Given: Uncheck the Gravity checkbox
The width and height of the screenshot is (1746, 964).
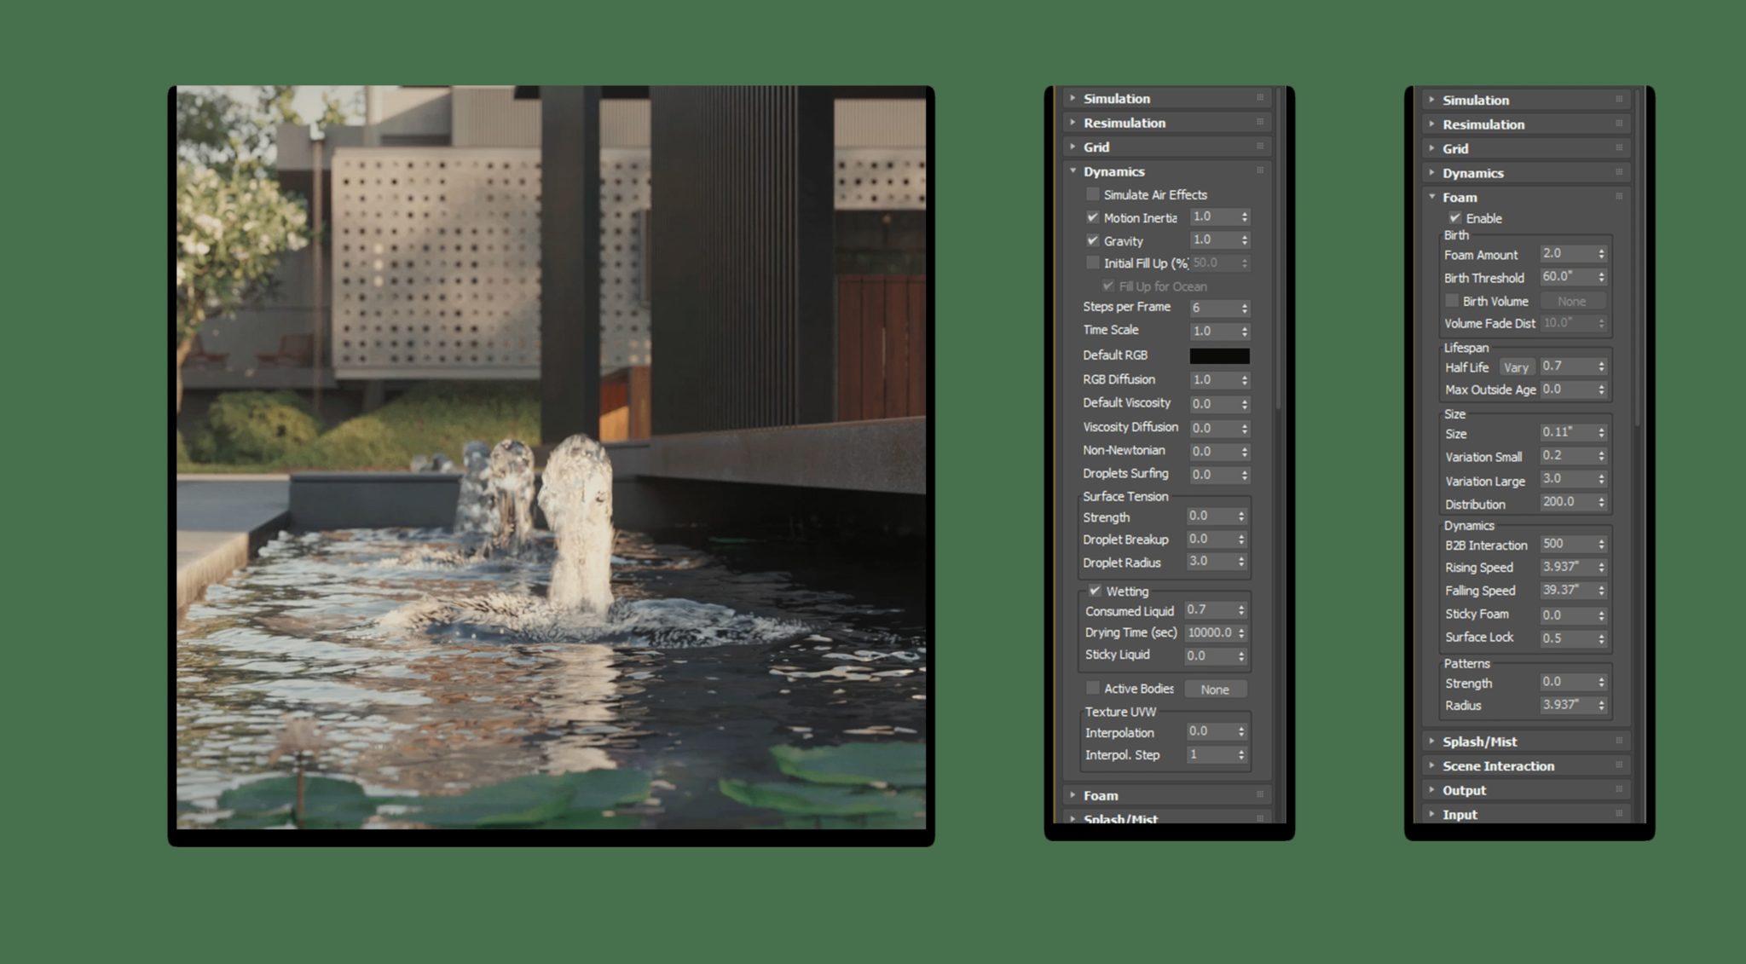Looking at the screenshot, I should click(x=1093, y=240).
